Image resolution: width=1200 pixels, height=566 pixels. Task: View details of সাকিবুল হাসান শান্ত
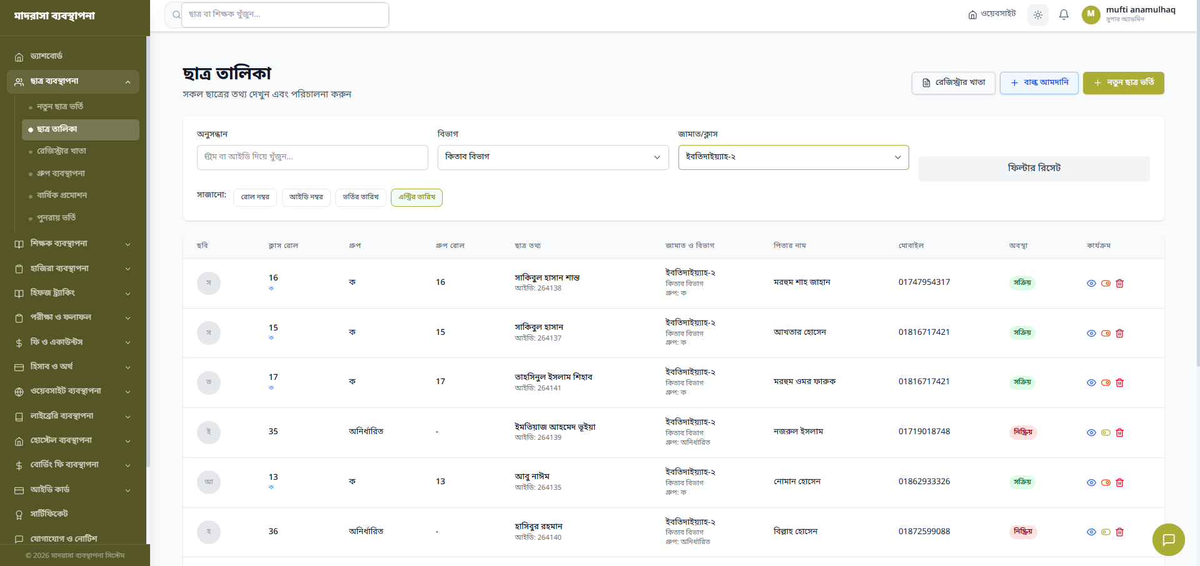coord(1091,284)
